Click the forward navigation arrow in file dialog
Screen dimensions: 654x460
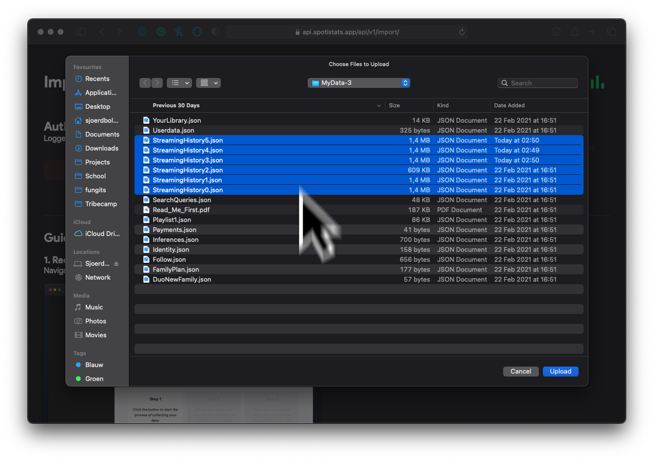coord(157,83)
